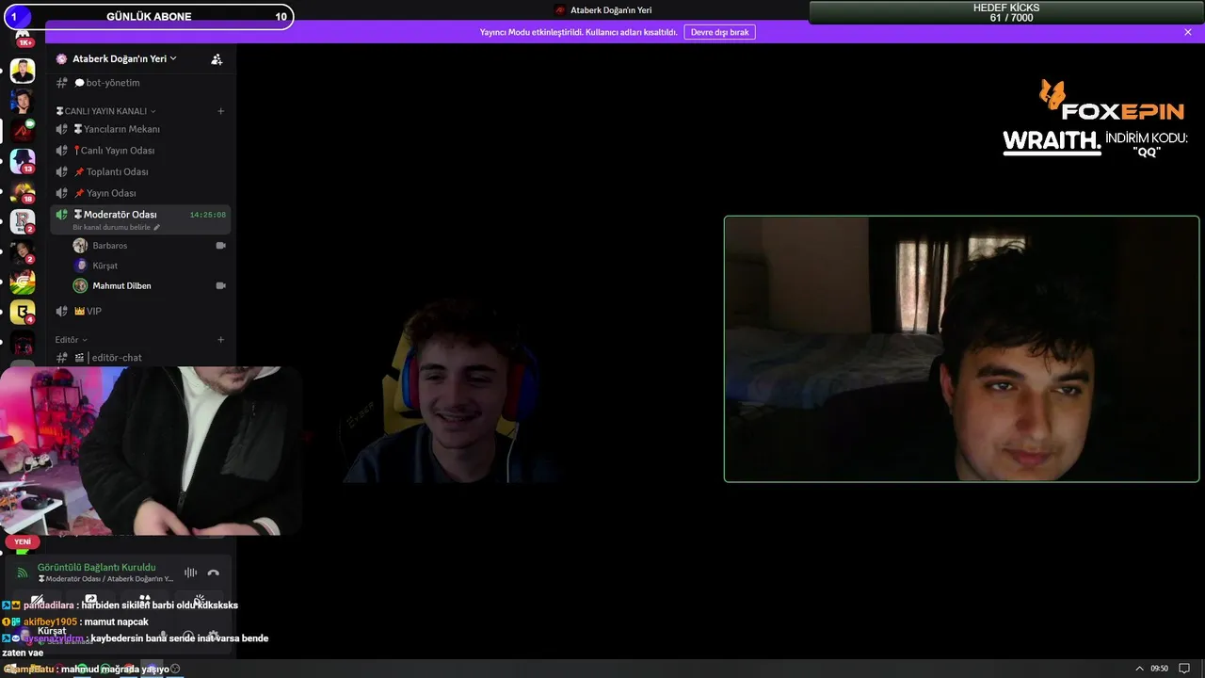Open the Ataberk Doğan'ın Yeri server dropdown
1205x678 pixels.
coord(125,58)
